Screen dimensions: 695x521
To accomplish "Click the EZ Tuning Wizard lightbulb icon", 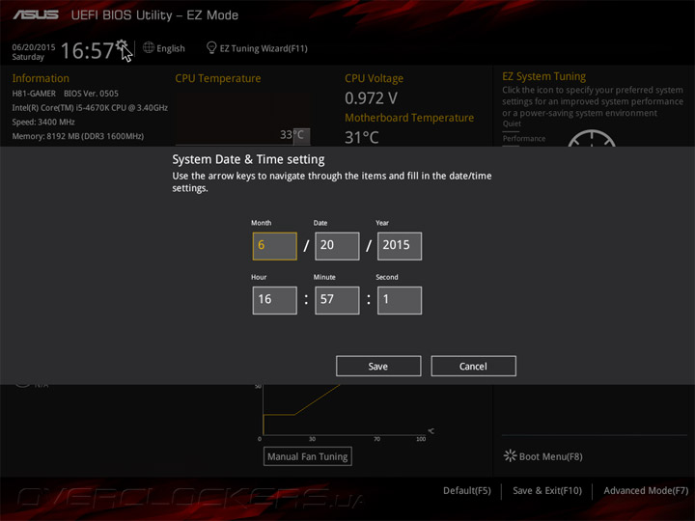I will [211, 47].
